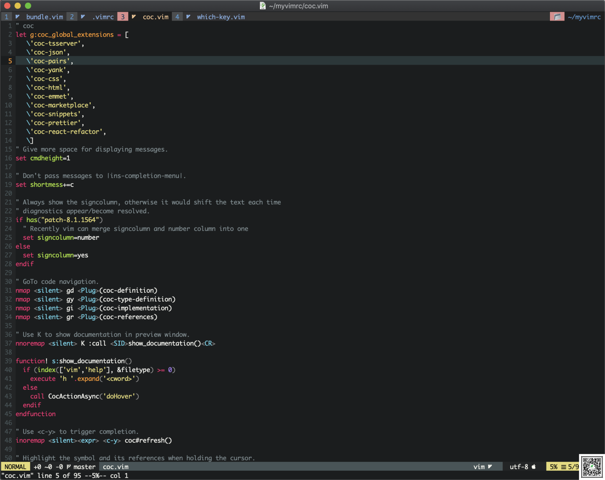Click coc.vim filename in status line
The image size is (605, 480).
point(116,467)
